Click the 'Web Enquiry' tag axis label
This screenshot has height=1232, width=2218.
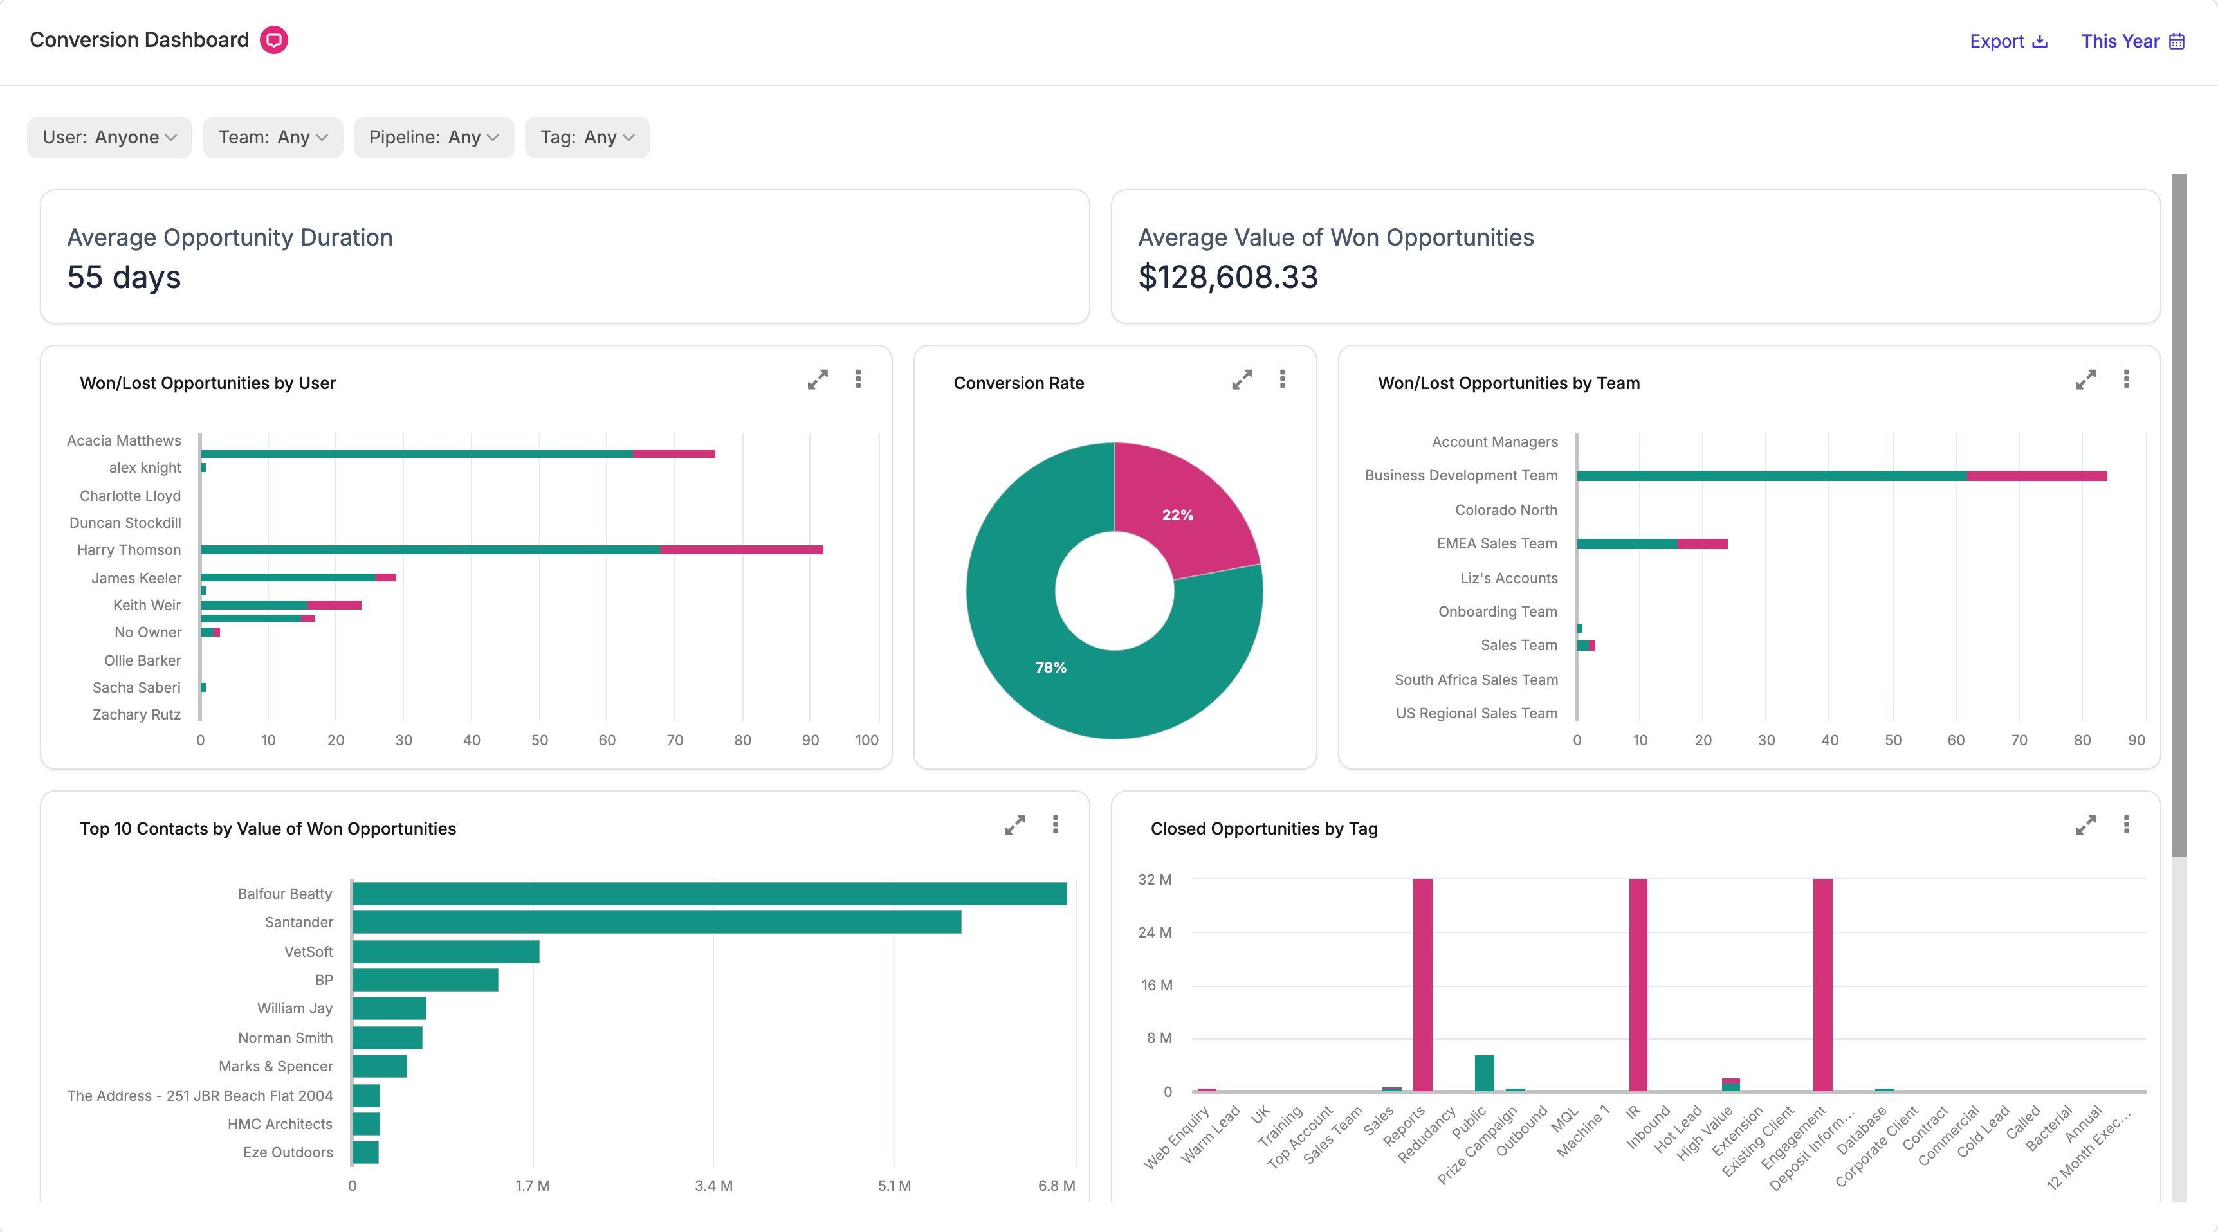click(x=1176, y=1139)
